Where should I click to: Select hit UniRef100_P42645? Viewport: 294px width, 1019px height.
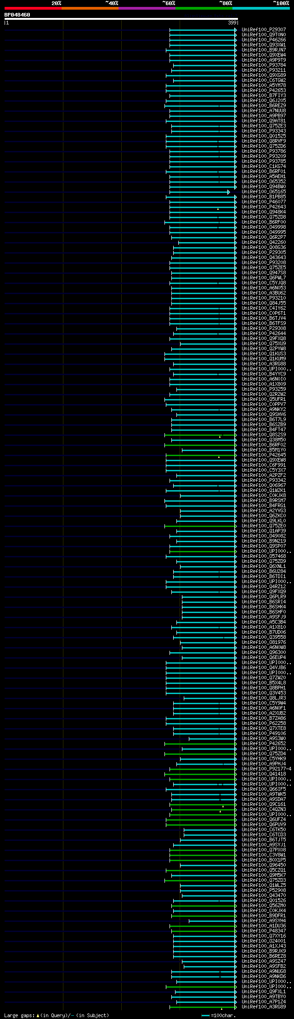click(x=264, y=455)
